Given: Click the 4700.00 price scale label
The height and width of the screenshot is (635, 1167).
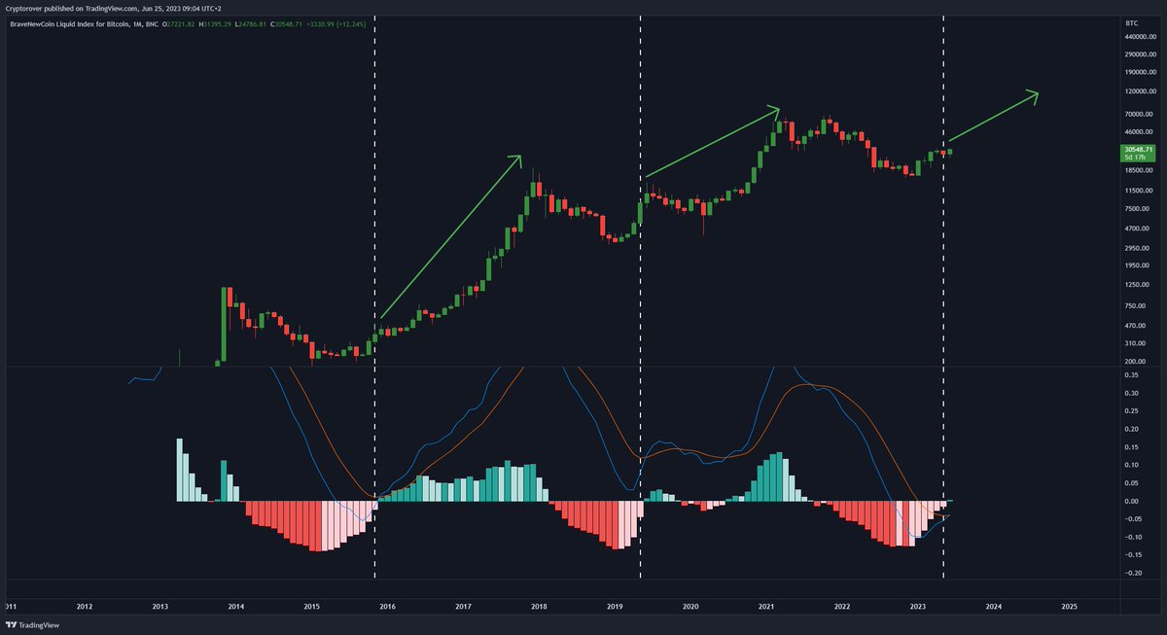Looking at the screenshot, I should point(1136,229).
